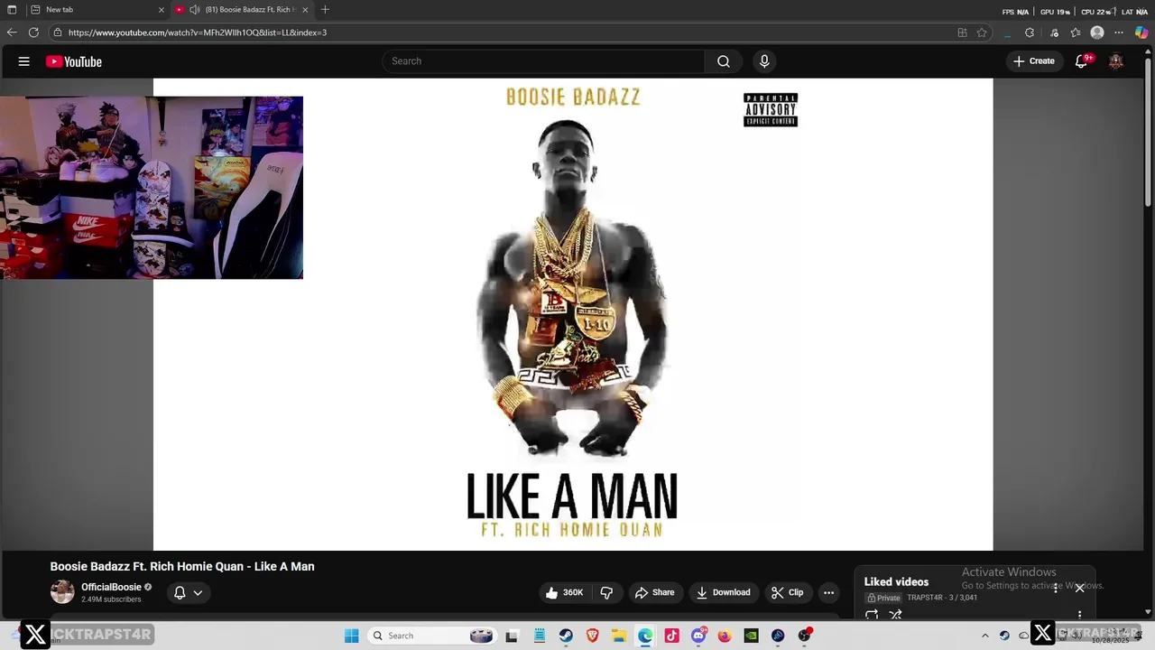Like the Boosie Badazz video
Screen dimensions: 1155x650
(x=565, y=592)
